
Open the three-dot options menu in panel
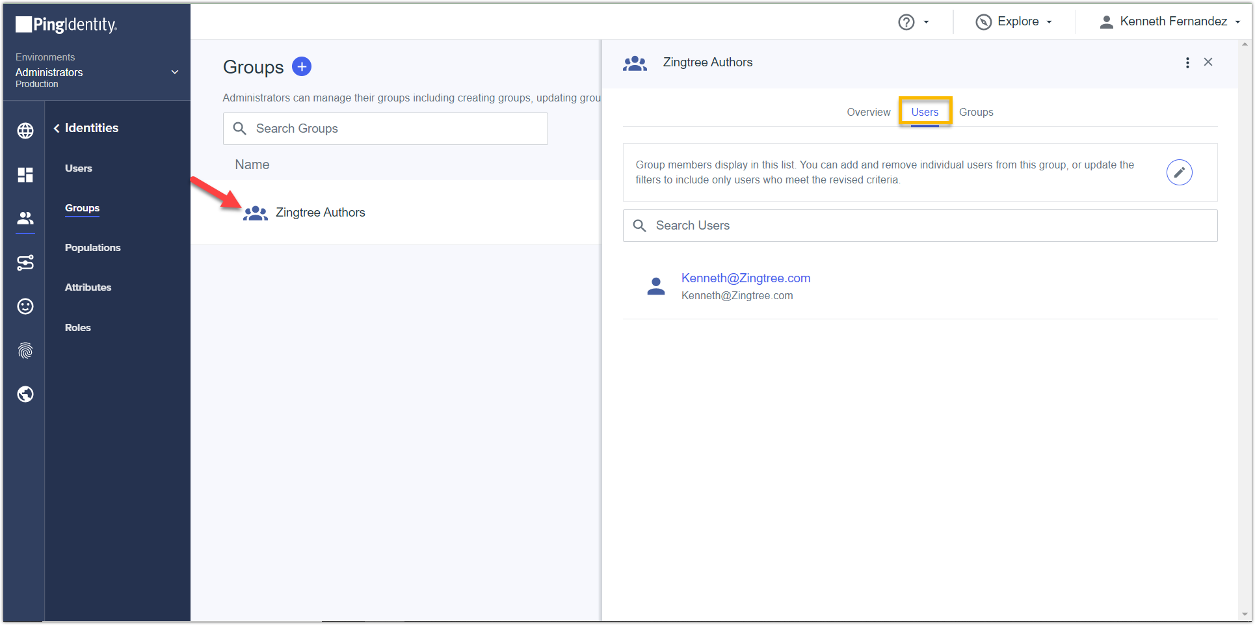coord(1187,62)
